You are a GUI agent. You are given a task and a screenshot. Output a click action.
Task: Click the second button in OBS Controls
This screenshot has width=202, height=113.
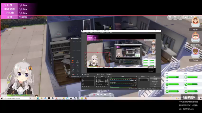point(155,80)
